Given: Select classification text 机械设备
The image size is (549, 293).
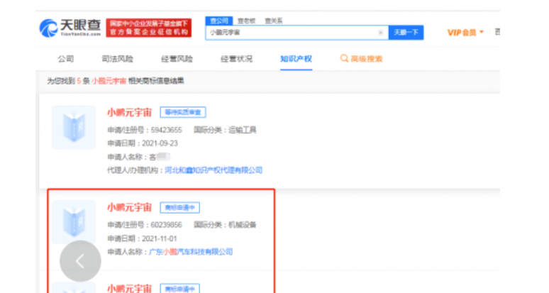Looking at the screenshot, I should [x=243, y=225].
